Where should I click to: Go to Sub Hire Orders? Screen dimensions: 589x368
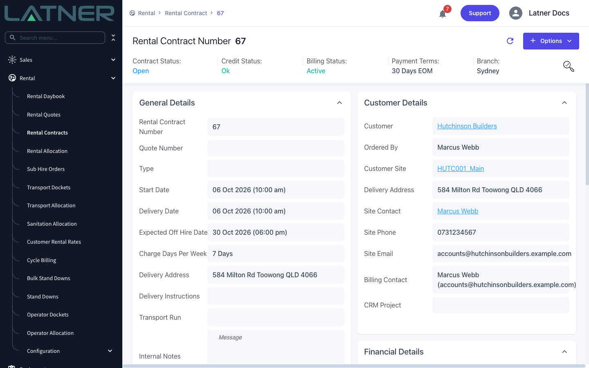pos(46,169)
